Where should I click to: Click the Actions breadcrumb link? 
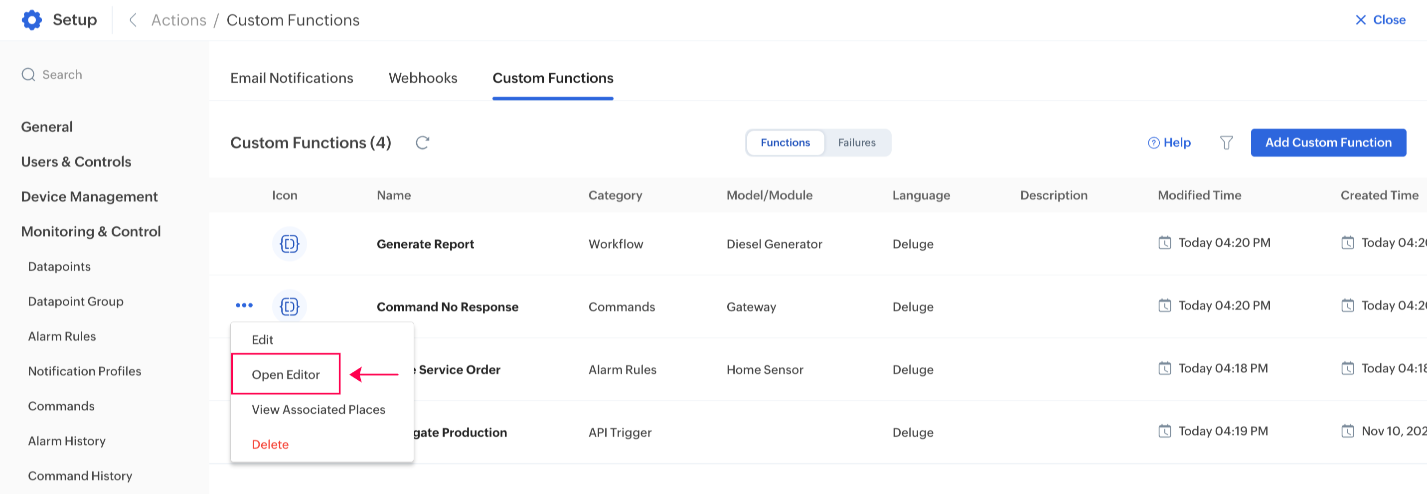(178, 20)
